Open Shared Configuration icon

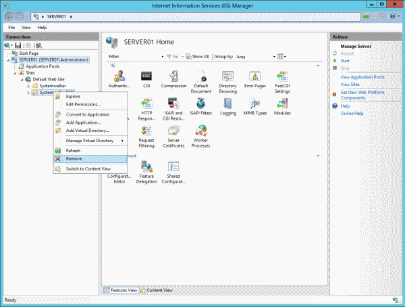point(173,172)
